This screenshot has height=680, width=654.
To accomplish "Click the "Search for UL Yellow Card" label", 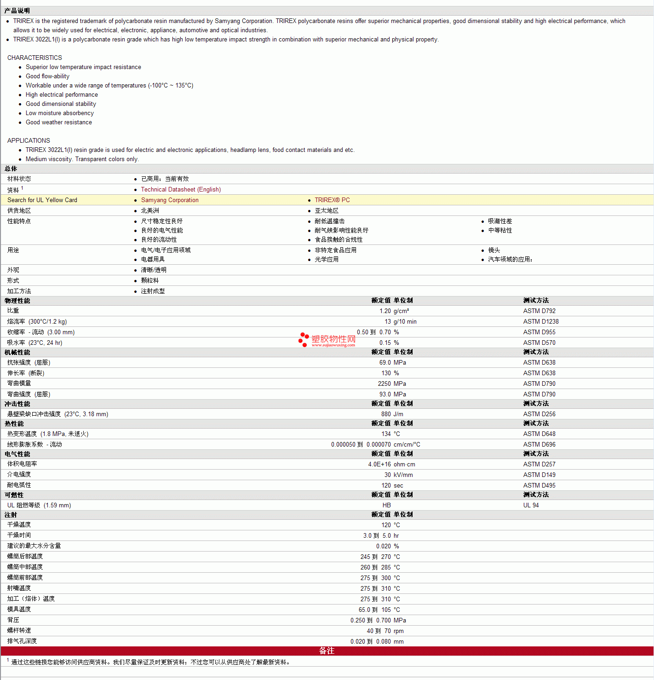I will [42, 200].
